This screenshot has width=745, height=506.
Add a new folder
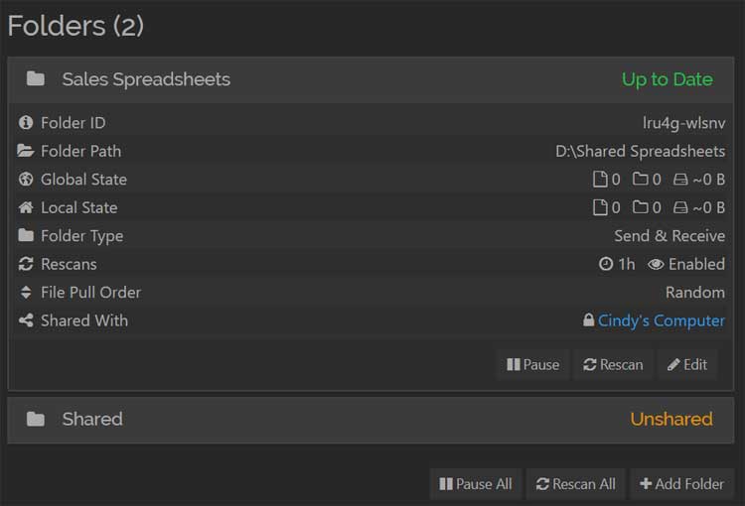[681, 484]
